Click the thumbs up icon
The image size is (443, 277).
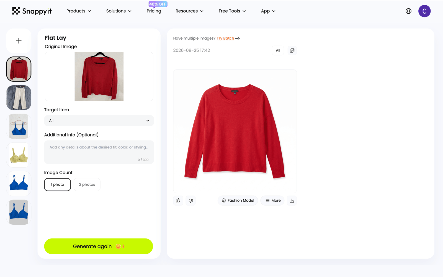click(178, 201)
